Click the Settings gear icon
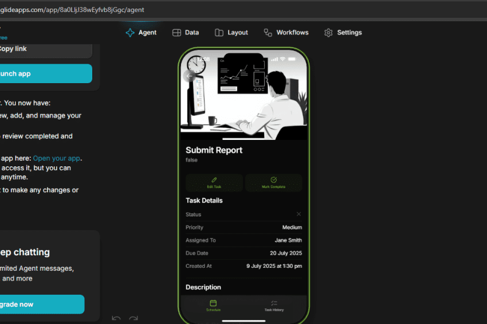The width and height of the screenshot is (487, 324). pos(328,33)
